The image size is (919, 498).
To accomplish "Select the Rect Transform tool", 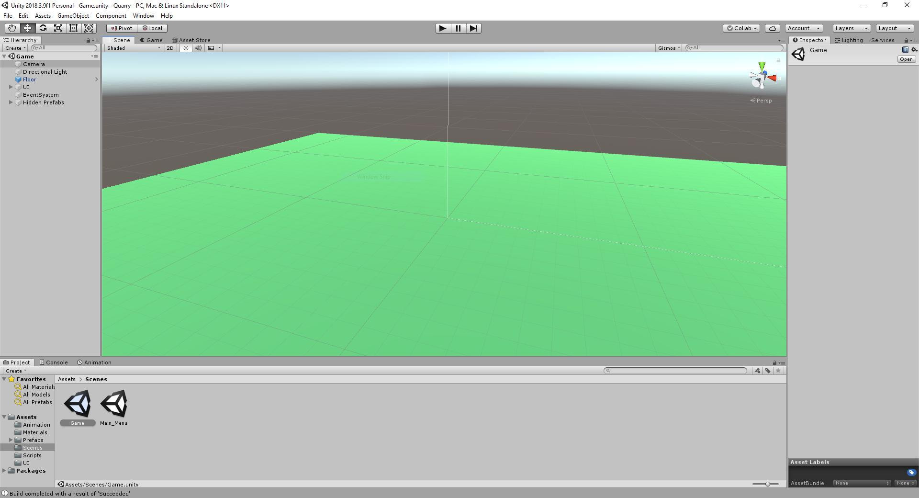I will pos(73,28).
